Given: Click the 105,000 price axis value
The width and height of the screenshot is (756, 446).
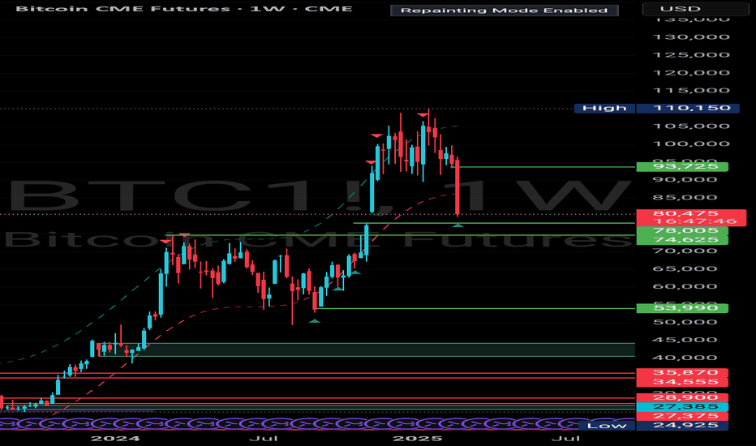Looking at the screenshot, I should pyautogui.click(x=691, y=127).
